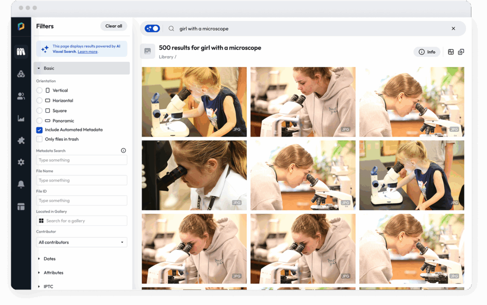The height and width of the screenshot is (305, 487).
Task: Click the gallery grid icon in Located in Gallery
Action: pyautogui.click(x=41, y=221)
